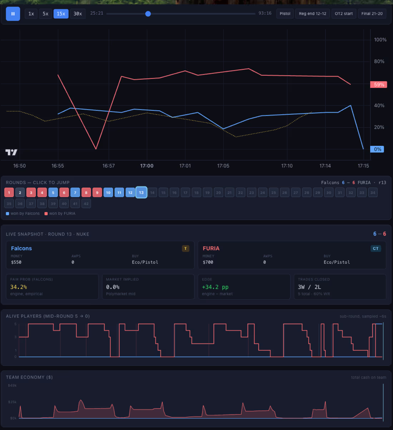This screenshot has width=393, height=430.
Task: Set playback speed to 5x
Action: pyautogui.click(x=45, y=14)
